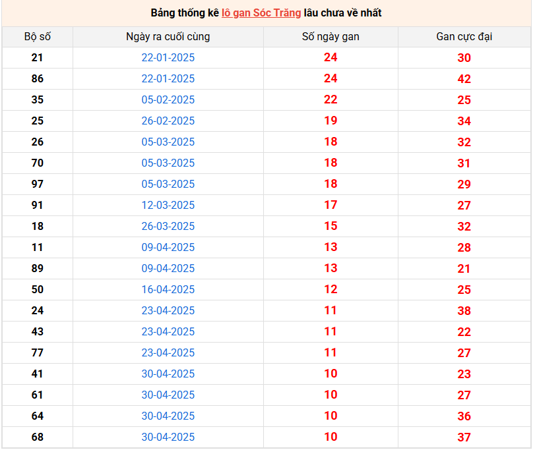Viewport: 535px width, 450px height.
Task: Click the "Bộ số" column header
Action: coord(37,36)
